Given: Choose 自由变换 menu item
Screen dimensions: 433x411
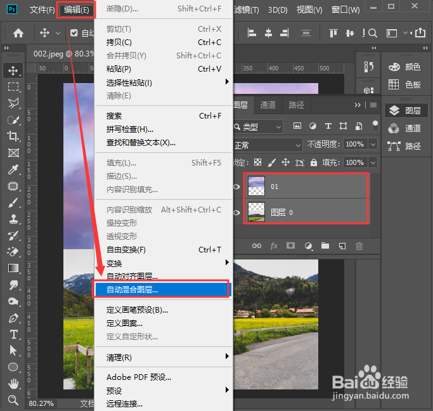Looking at the screenshot, I should coord(164,250).
